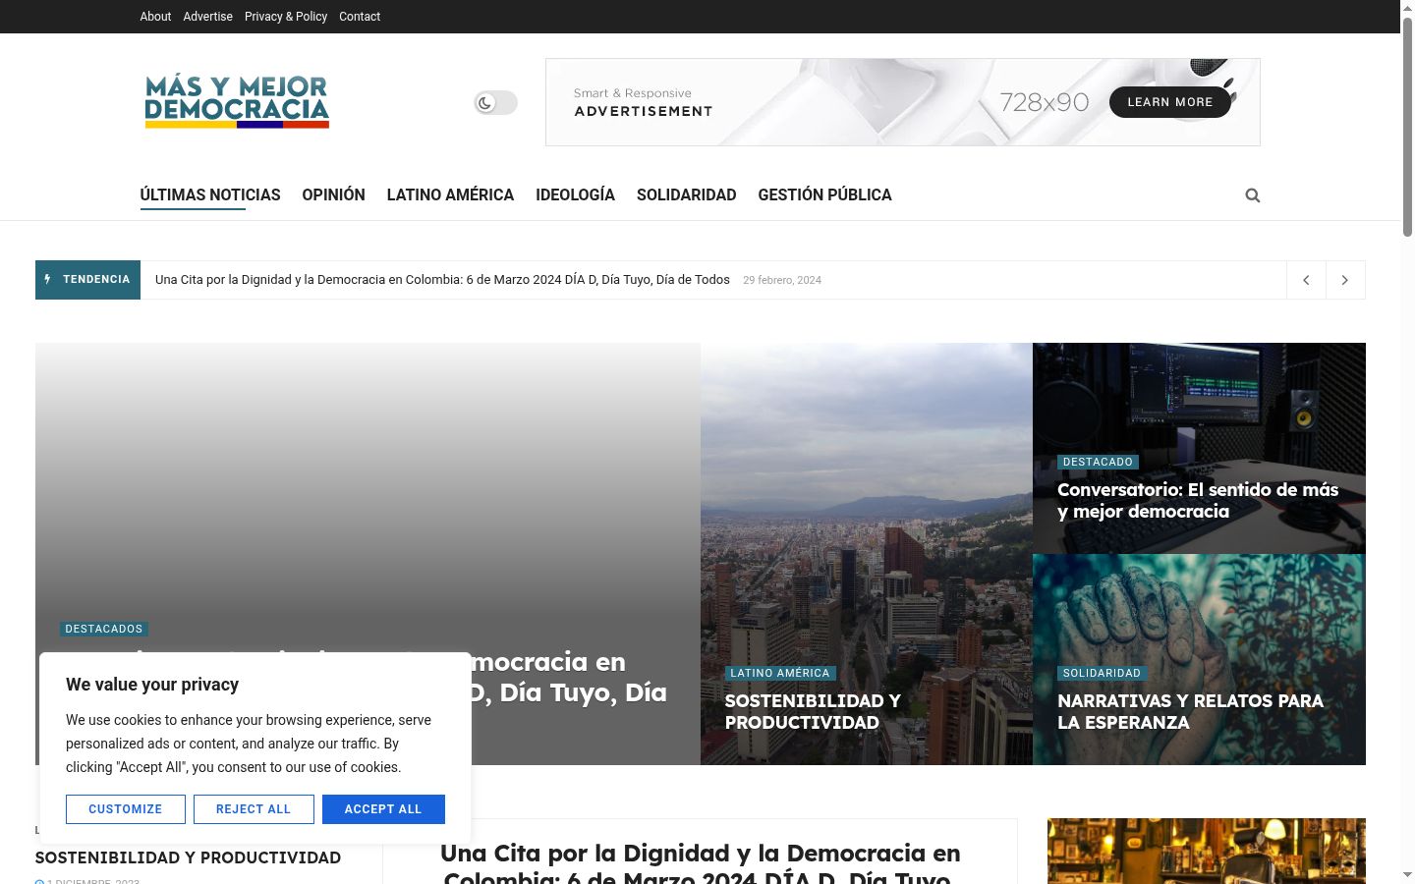Select the Opinión menu item
Viewport: 1415px width, 884px height.
[x=333, y=194]
